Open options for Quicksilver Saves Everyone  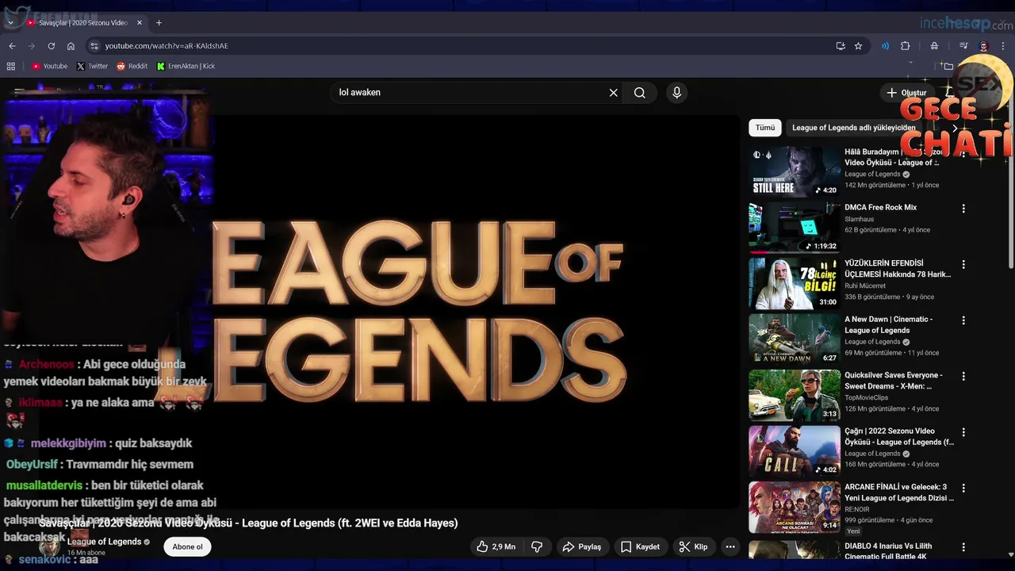click(x=963, y=377)
